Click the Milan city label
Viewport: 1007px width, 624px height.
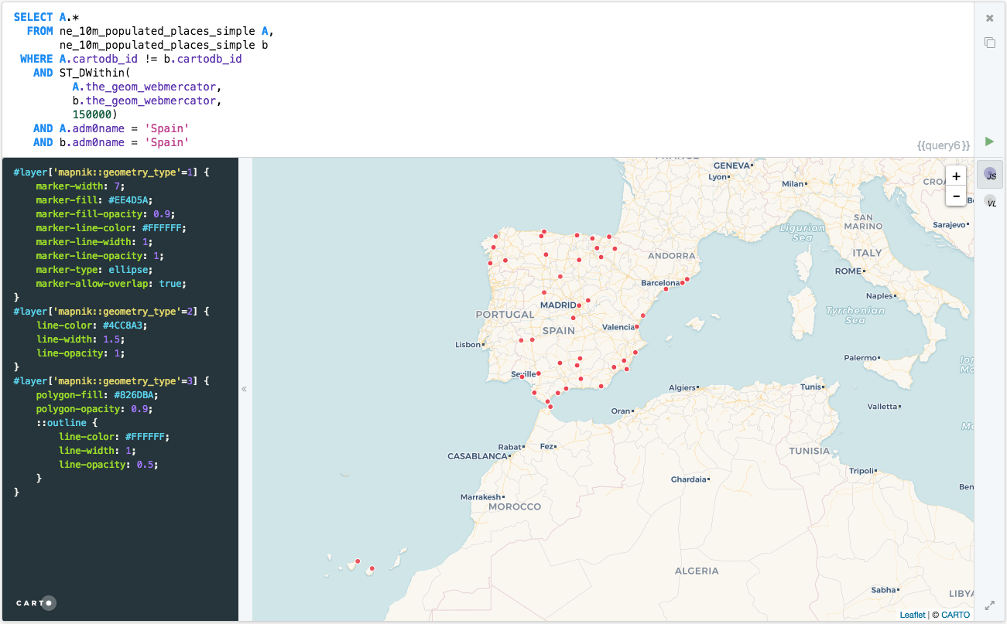pos(793,184)
